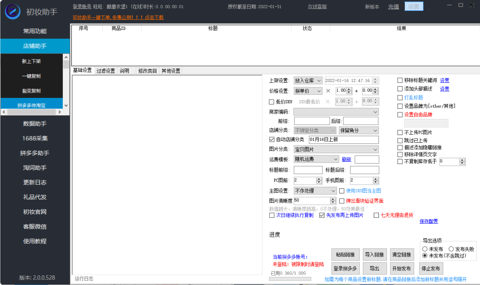Viewport: 480px width, 285px height.
Task: Click sidebar horizontal scroll right arrow
Action: click(x=60, y=112)
